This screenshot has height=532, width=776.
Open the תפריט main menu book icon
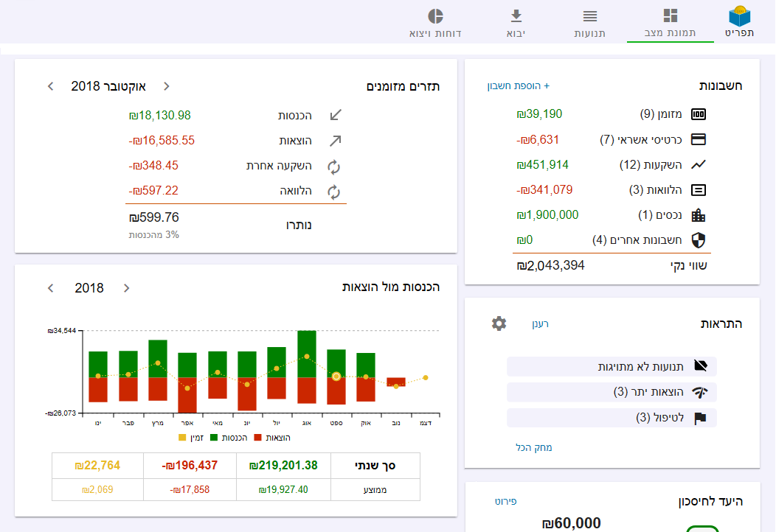click(x=739, y=18)
